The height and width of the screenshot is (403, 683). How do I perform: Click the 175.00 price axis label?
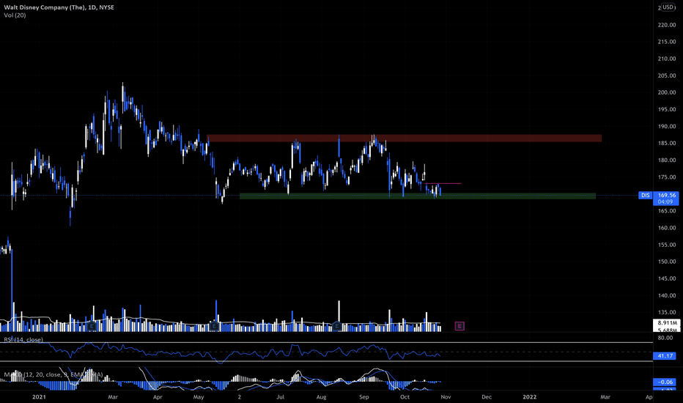pos(667,177)
